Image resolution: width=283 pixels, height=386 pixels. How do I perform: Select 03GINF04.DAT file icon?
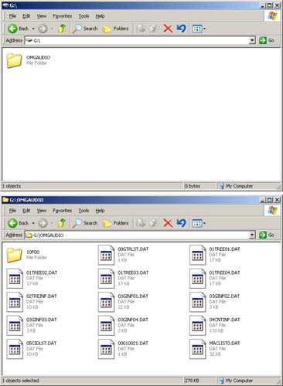pyautogui.click(x=106, y=326)
